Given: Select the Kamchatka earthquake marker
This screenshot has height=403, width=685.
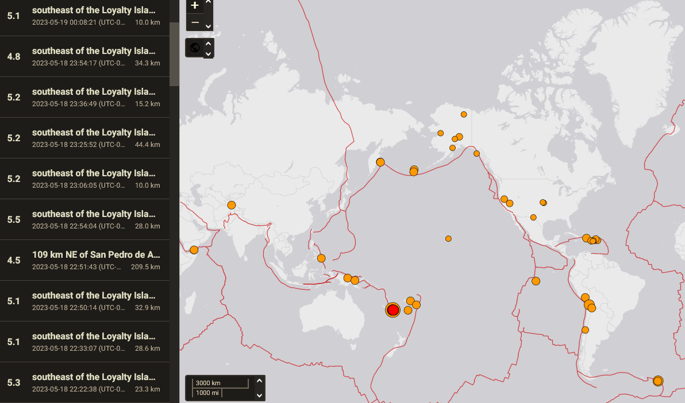Looking at the screenshot, I should coord(380,162).
